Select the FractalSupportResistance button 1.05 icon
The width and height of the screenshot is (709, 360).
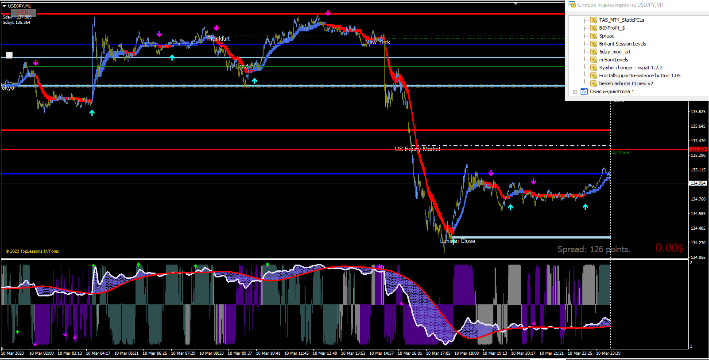point(594,76)
